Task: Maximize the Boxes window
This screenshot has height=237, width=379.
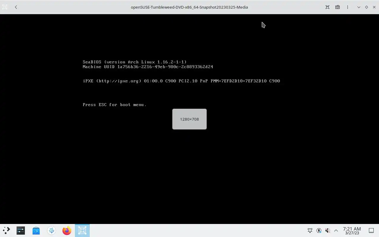Action: [367, 7]
